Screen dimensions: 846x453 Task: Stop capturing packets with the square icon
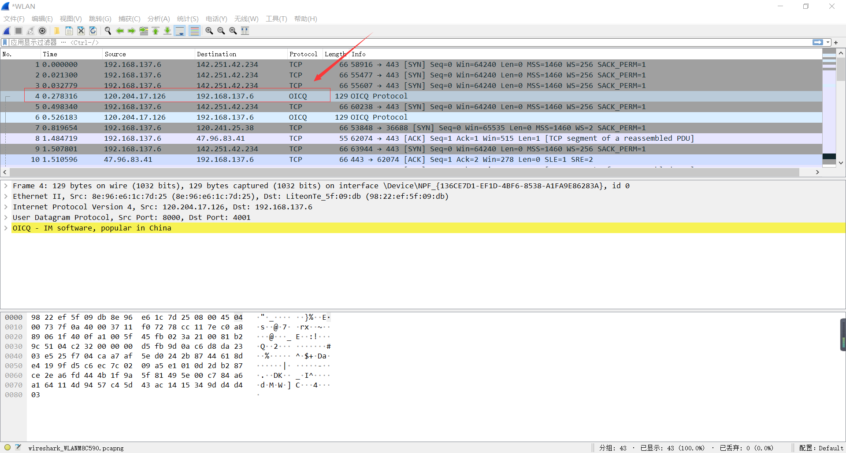point(19,31)
